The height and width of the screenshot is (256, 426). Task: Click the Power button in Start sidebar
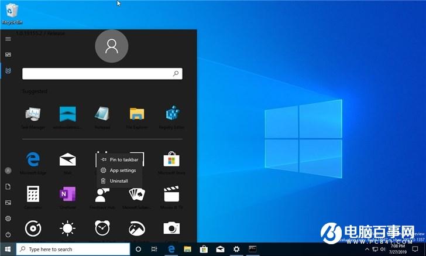(x=8, y=234)
